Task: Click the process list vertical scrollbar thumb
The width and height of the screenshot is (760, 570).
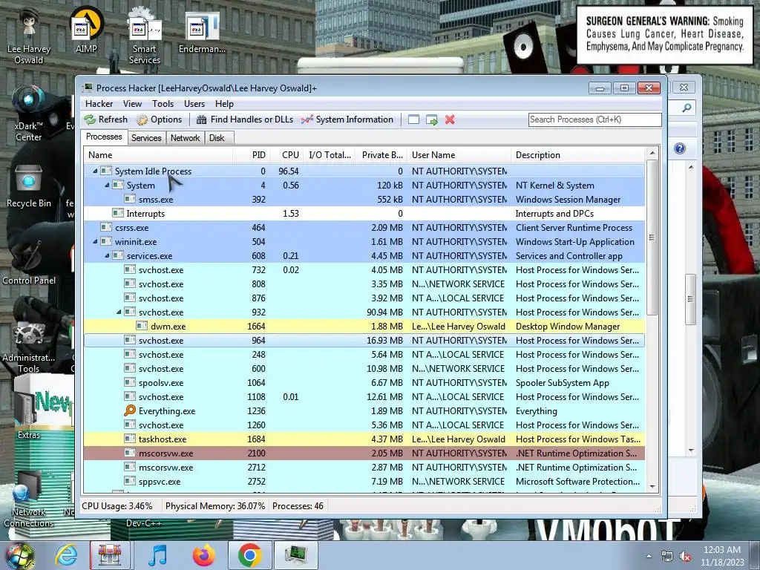Action: pyautogui.click(x=652, y=237)
